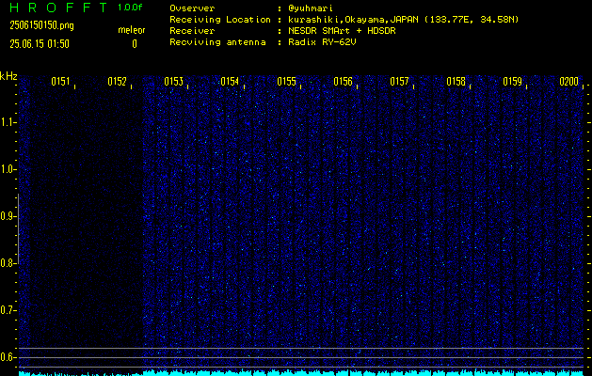Click the 0.6 kHz axis label

8,357
